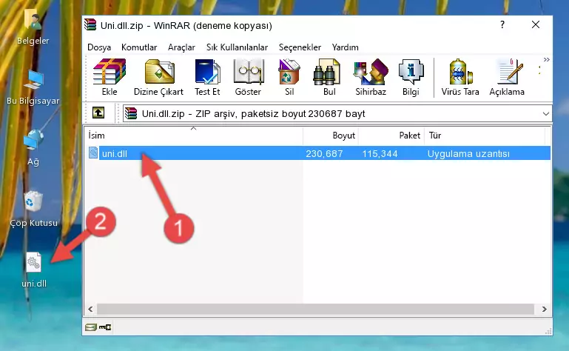Select the Bu Bilgisayar desktop icon
The width and height of the screenshot is (569, 351).
coord(33,87)
